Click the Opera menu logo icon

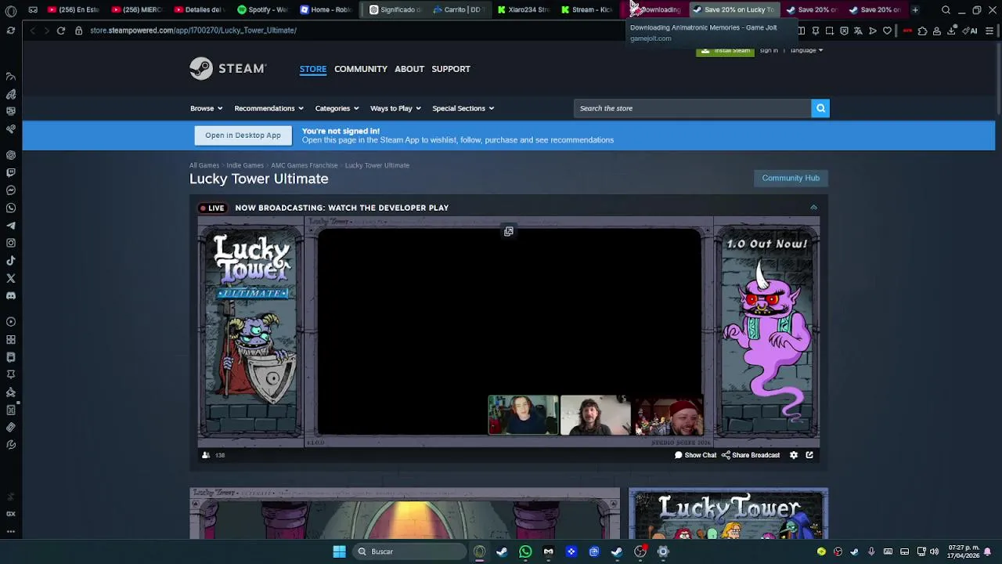click(x=11, y=10)
